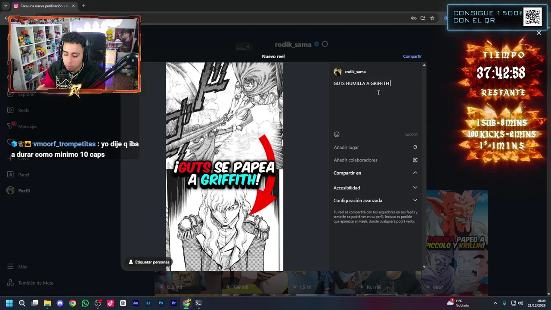Open Mensajes in the Instagram sidebar

[22, 127]
